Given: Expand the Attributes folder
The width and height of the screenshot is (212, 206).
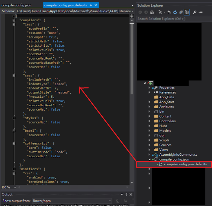Looking at the screenshot, I should [149, 107].
